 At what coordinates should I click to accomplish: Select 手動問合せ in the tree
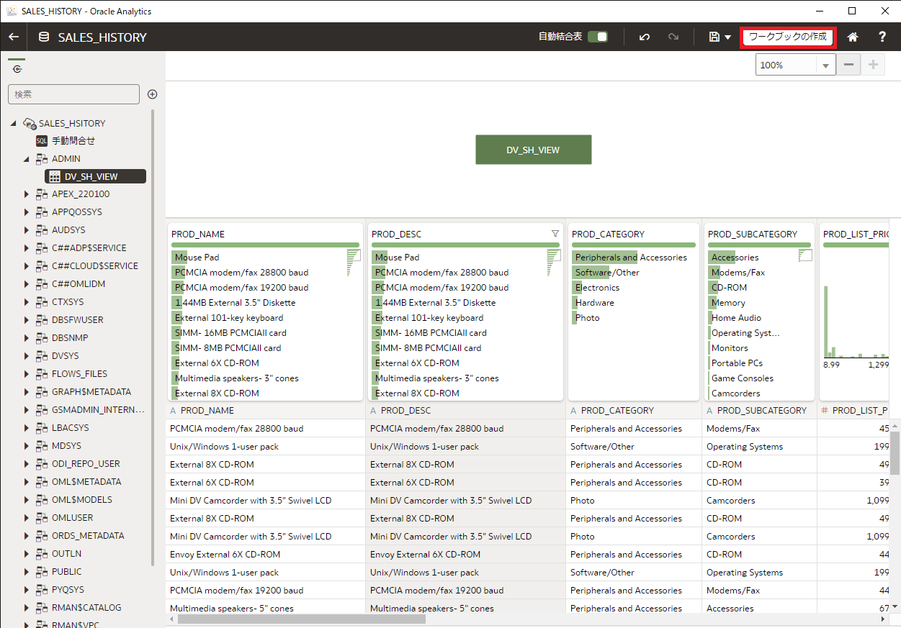73,141
